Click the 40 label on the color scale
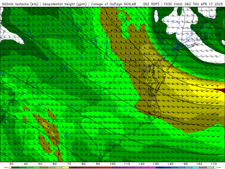Screen dimensions: 225x169 tap(26, 164)
